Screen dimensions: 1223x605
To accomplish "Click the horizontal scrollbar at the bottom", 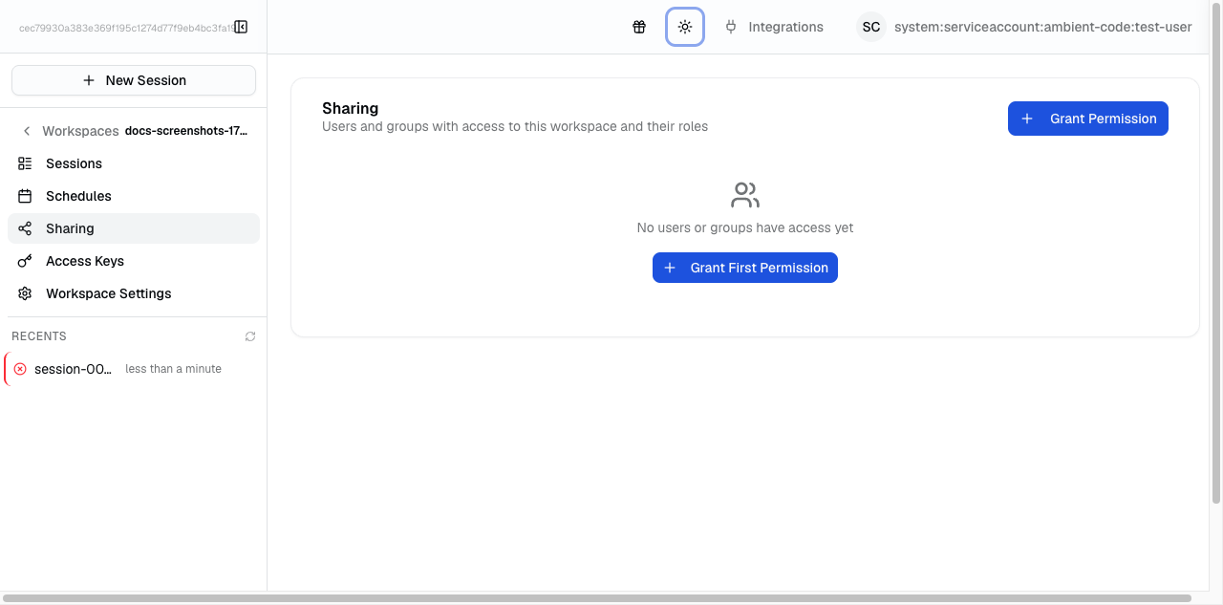I will 597,598.
